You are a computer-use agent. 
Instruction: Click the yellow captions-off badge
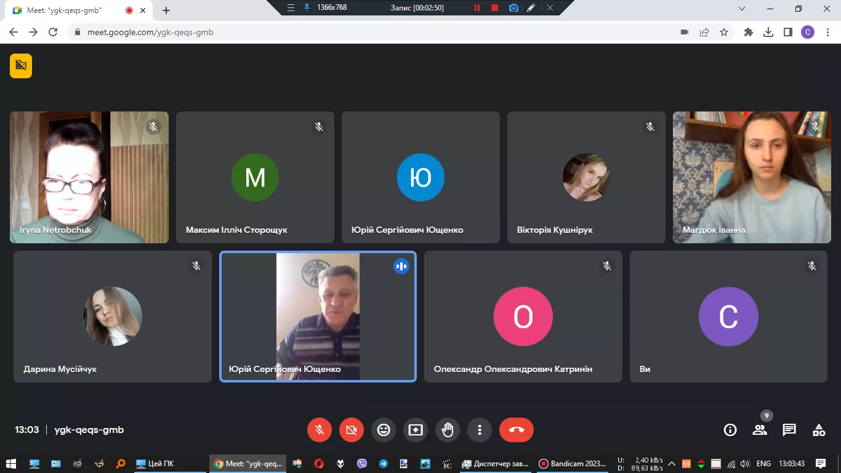click(x=21, y=66)
